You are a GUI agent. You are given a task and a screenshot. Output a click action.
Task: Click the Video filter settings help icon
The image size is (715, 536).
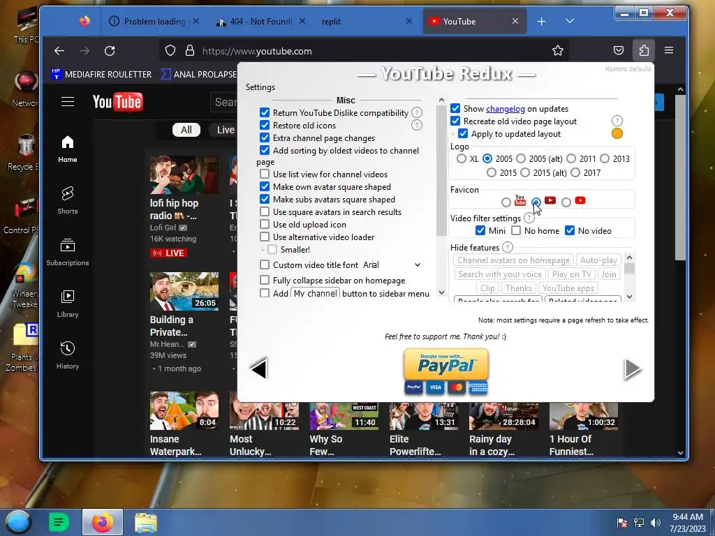tap(529, 218)
